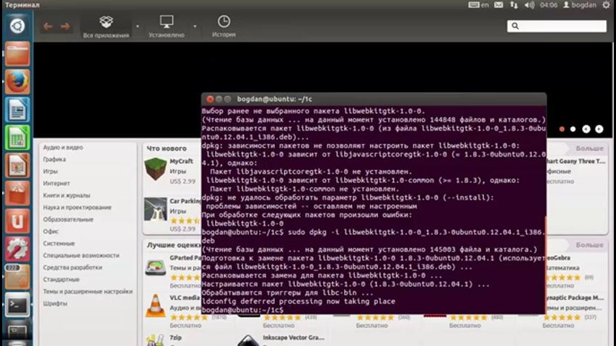Click the system settings wrench launcher icon

pos(17,249)
